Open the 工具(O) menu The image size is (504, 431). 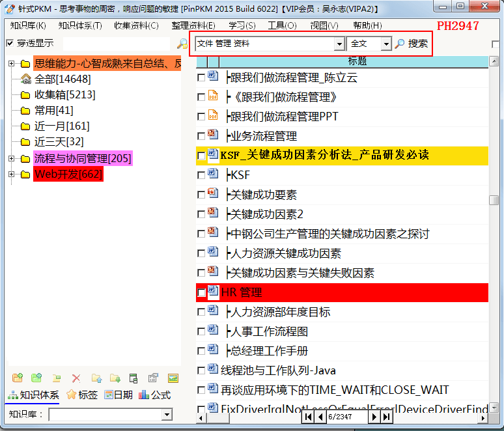282,25
